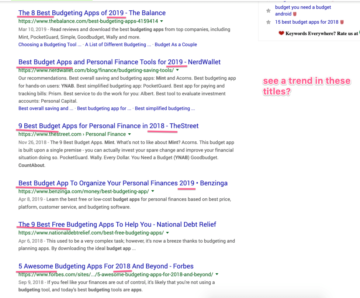Screen dimensions: 360x298
Task: Open NerdWallet 'Best Budget Apps and Personal Finance Tools' result
Action: (120, 62)
